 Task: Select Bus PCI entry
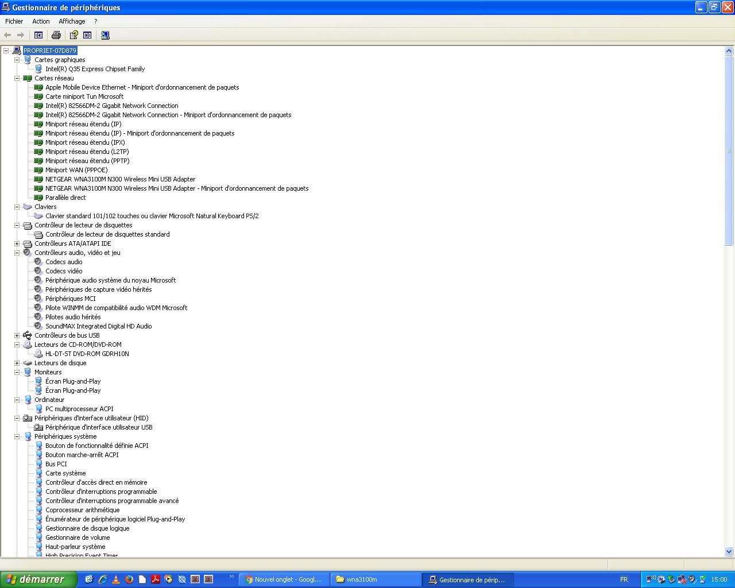[x=56, y=464]
